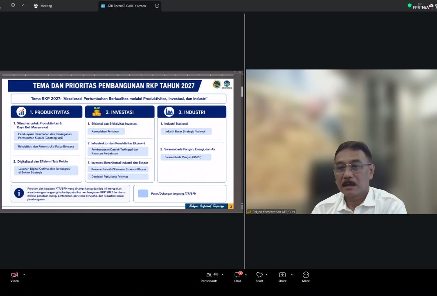Click the Share screen button

click(x=282, y=277)
